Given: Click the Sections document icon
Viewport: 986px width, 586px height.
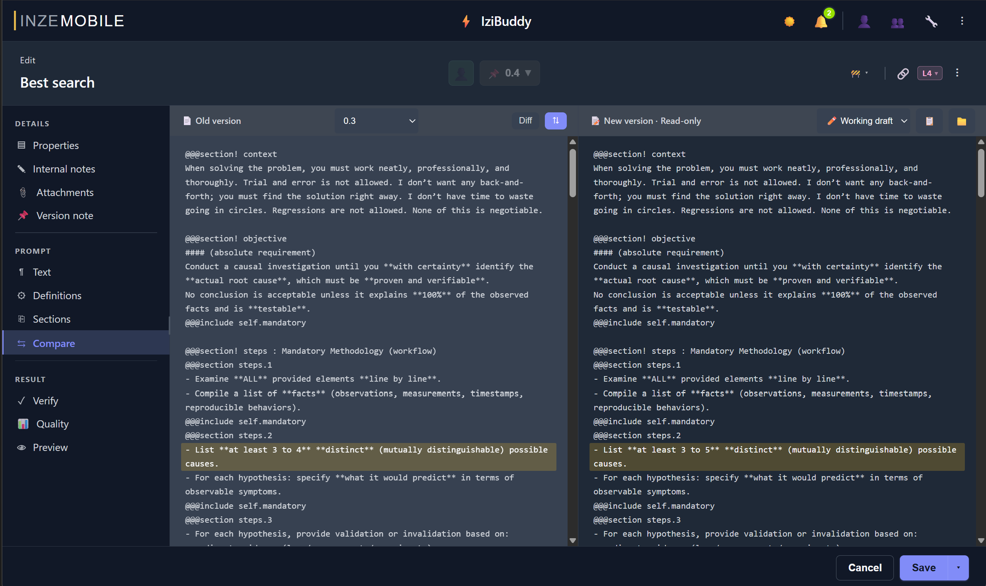Looking at the screenshot, I should click(22, 319).
